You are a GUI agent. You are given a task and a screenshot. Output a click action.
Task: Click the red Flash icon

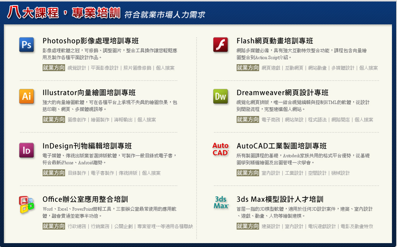(220, 45)
